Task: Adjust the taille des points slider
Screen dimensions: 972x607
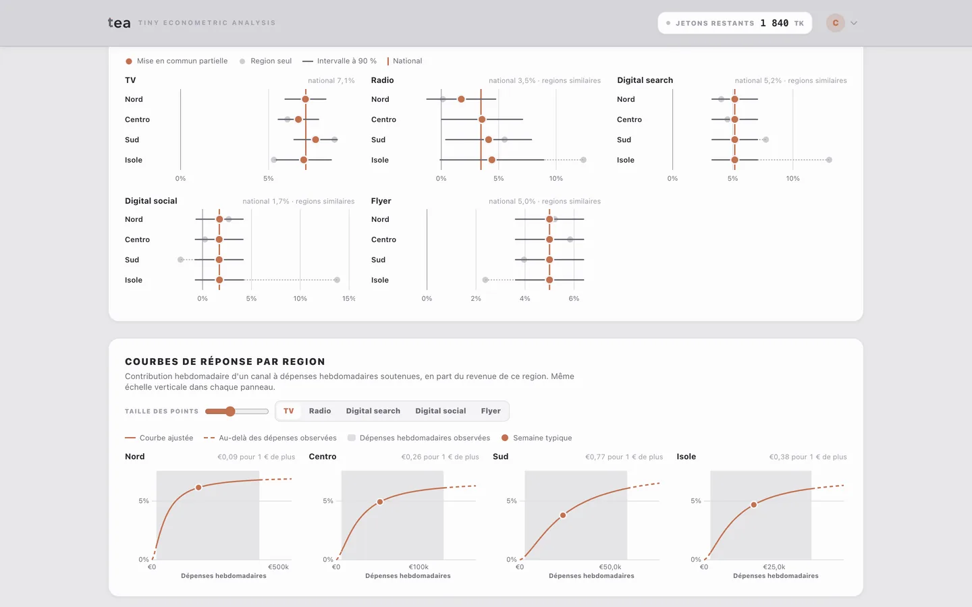Action: click(x=237, y=411)
